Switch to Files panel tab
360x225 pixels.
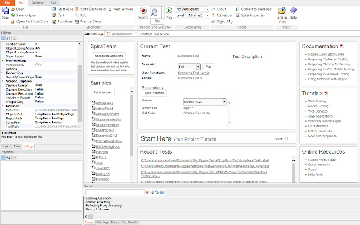pyautogui.click(x=17, y=146)
